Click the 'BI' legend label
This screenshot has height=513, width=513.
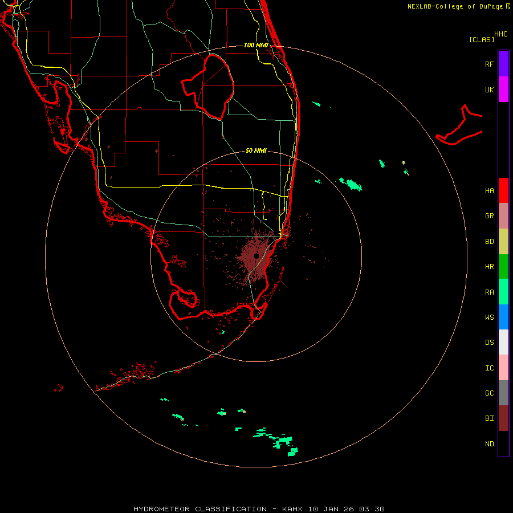pyautogui.click(x=489, y=418)
